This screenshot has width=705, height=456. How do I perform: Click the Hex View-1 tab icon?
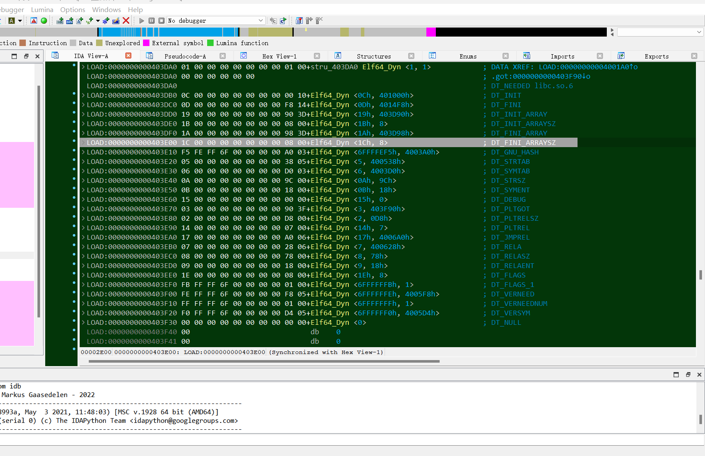click(244, 55)
